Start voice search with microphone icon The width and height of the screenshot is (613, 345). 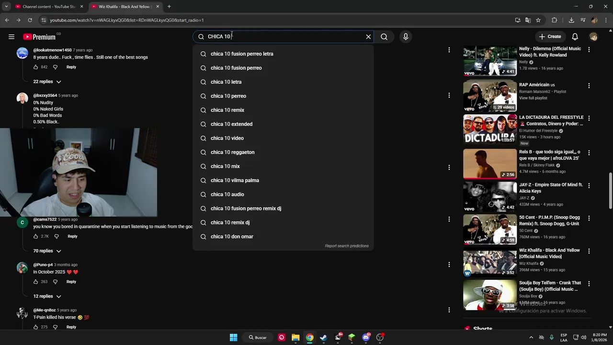pos(406,36)
